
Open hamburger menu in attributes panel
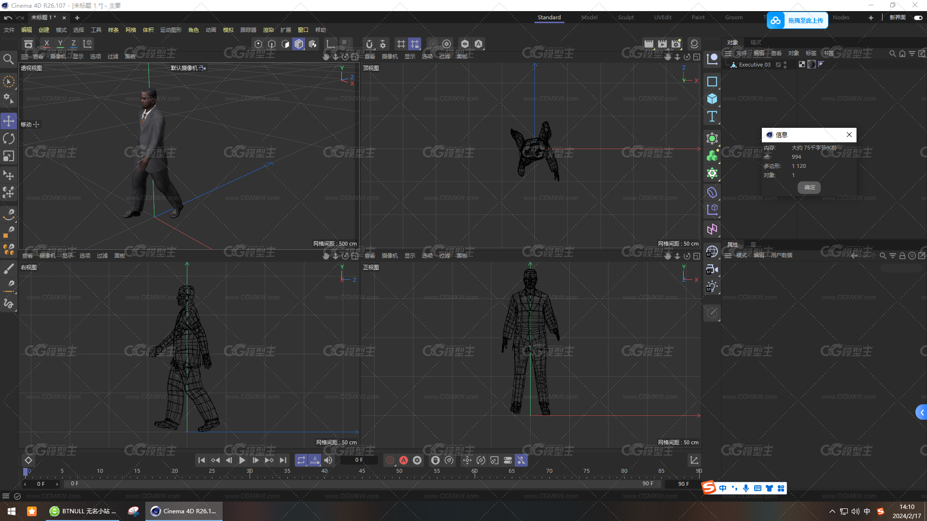[728, 255]
